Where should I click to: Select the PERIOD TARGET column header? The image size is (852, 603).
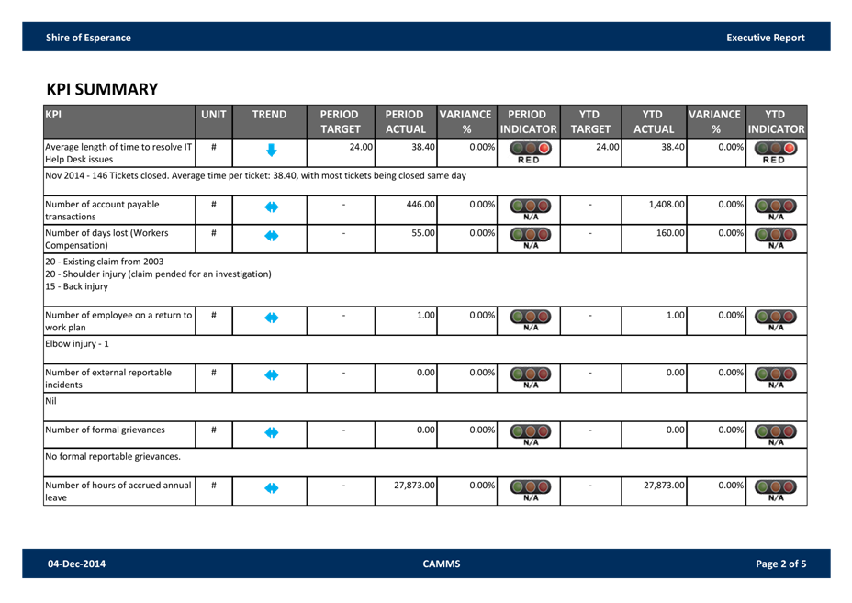(340, 121)
